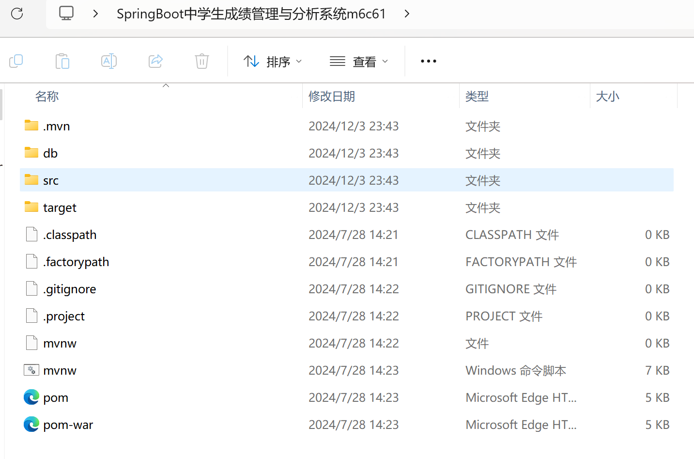Expand chevron after SpringBoot folder path
This screenshot has height=459, width=694.
click(407, 14)
